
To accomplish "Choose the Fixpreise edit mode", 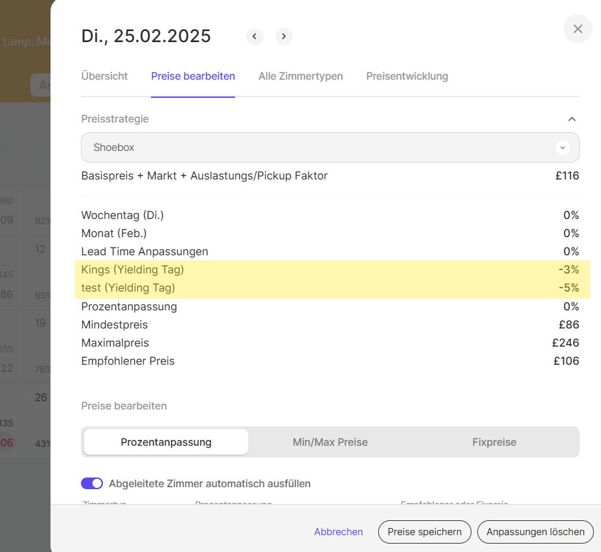I will click(494, 442).
